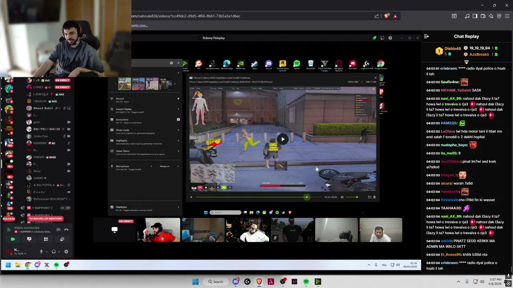Viewport: 513px width, 288px height.
Task: Open Spotify from the Windows taskbar
Action: pos(306,282)
